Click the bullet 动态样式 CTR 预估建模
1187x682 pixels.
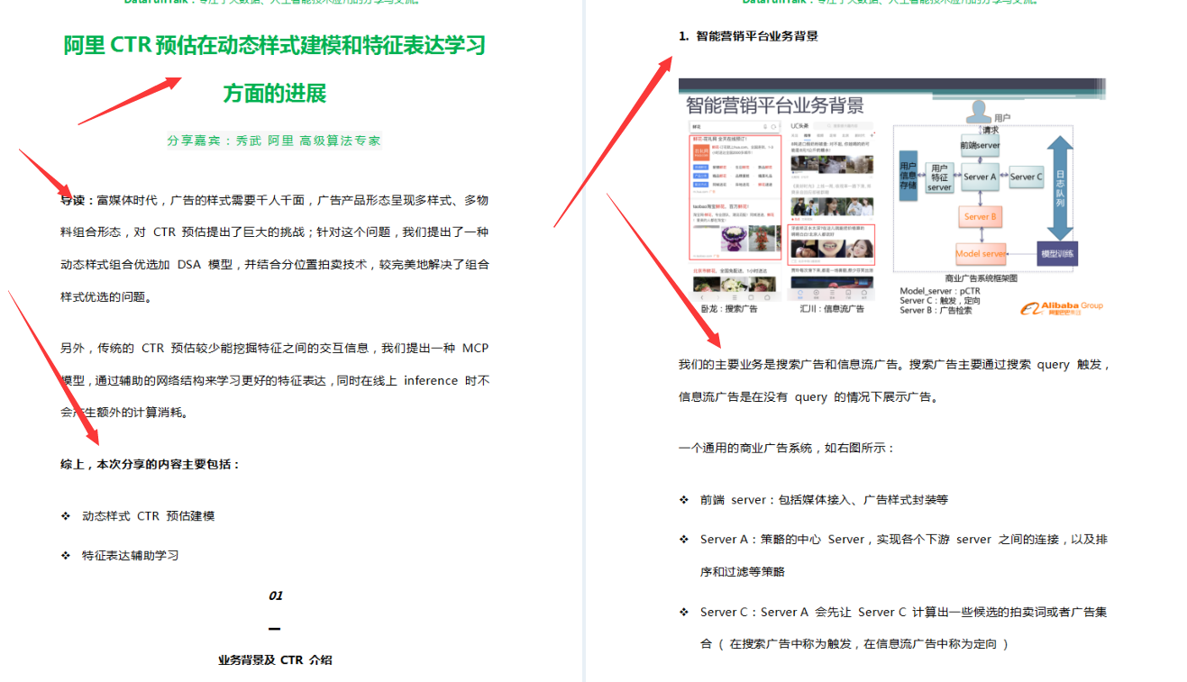click(149, 516)
